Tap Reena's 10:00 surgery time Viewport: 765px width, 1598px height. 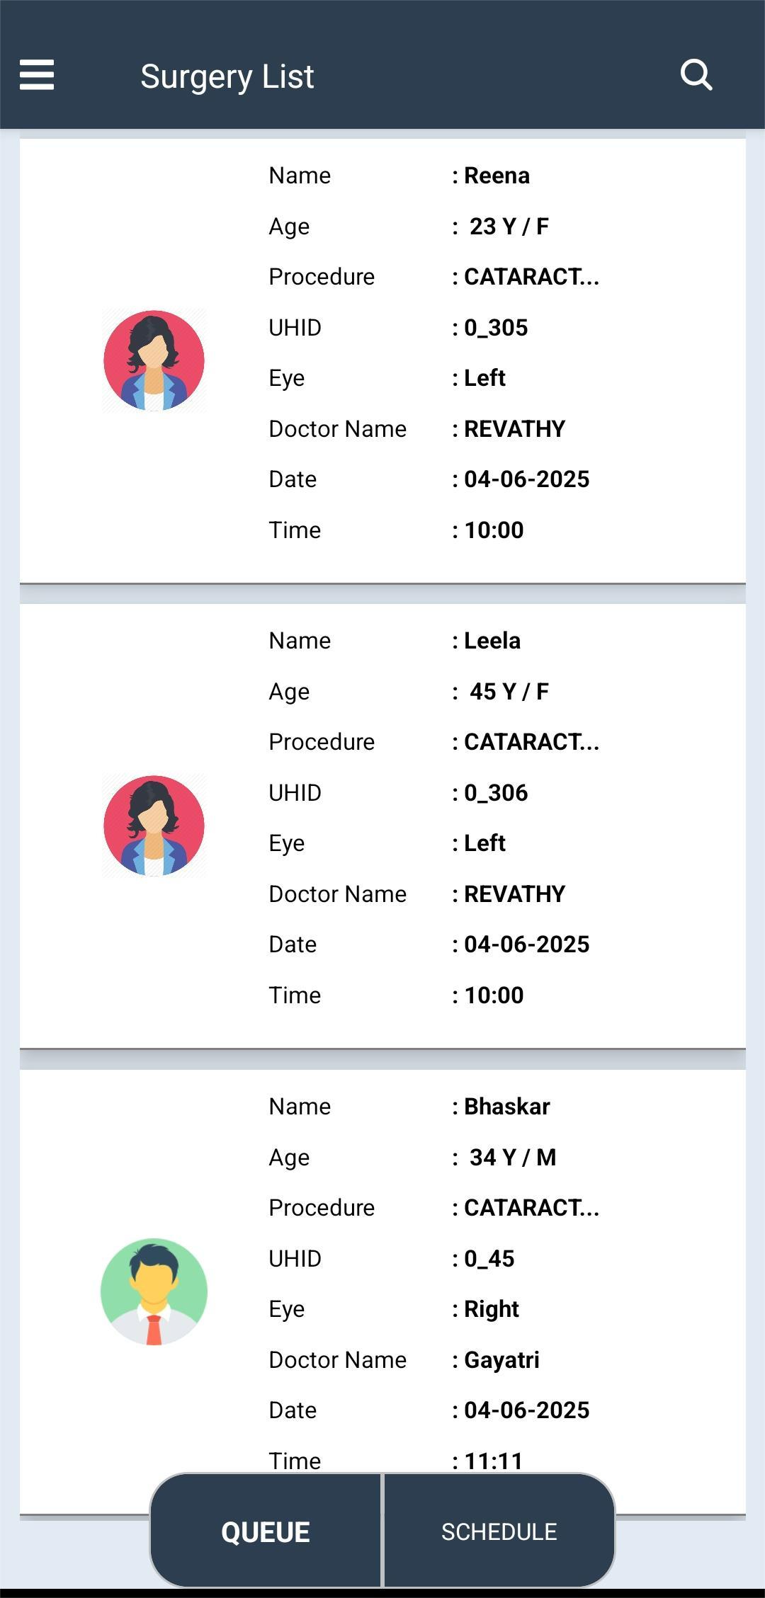click(493, 530)
